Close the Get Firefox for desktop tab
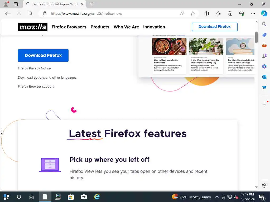Screen dimensions: 270x202 tap(82, 4)
